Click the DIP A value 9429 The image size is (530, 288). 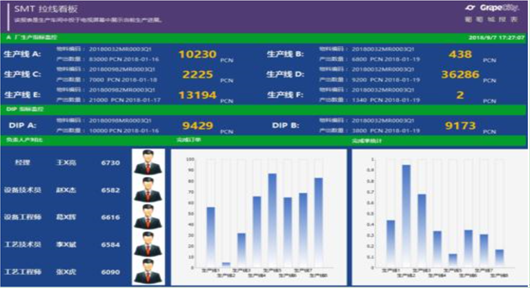(198, 125)
